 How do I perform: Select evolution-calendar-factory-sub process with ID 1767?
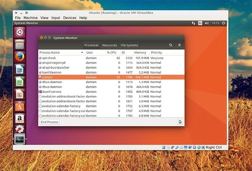(x=111, y=111)
